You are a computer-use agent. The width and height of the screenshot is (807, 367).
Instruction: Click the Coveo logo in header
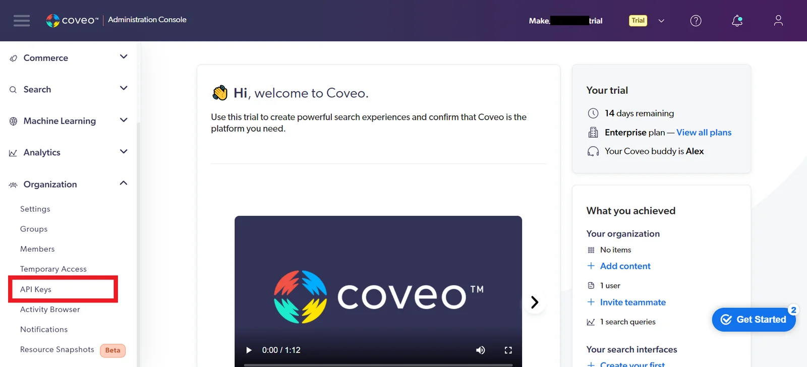72,20
